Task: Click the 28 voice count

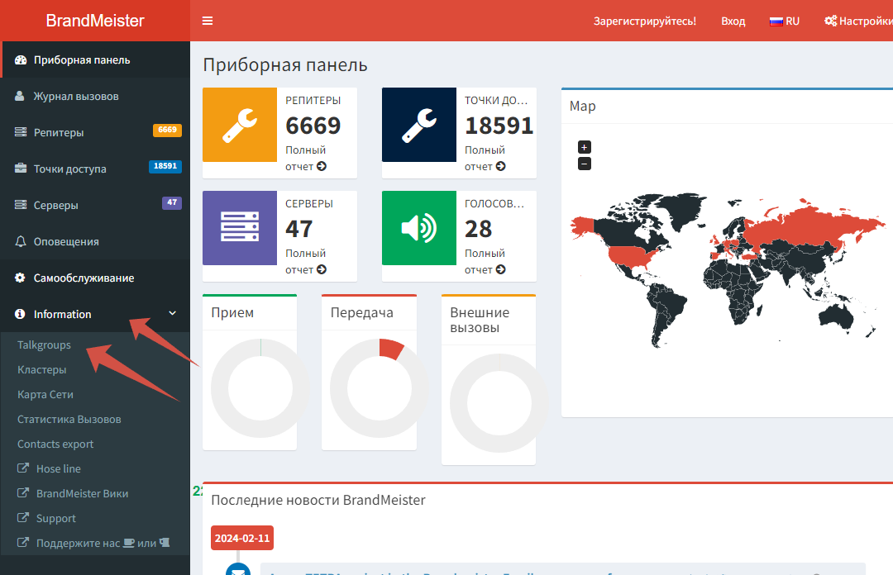Action: 479,229
